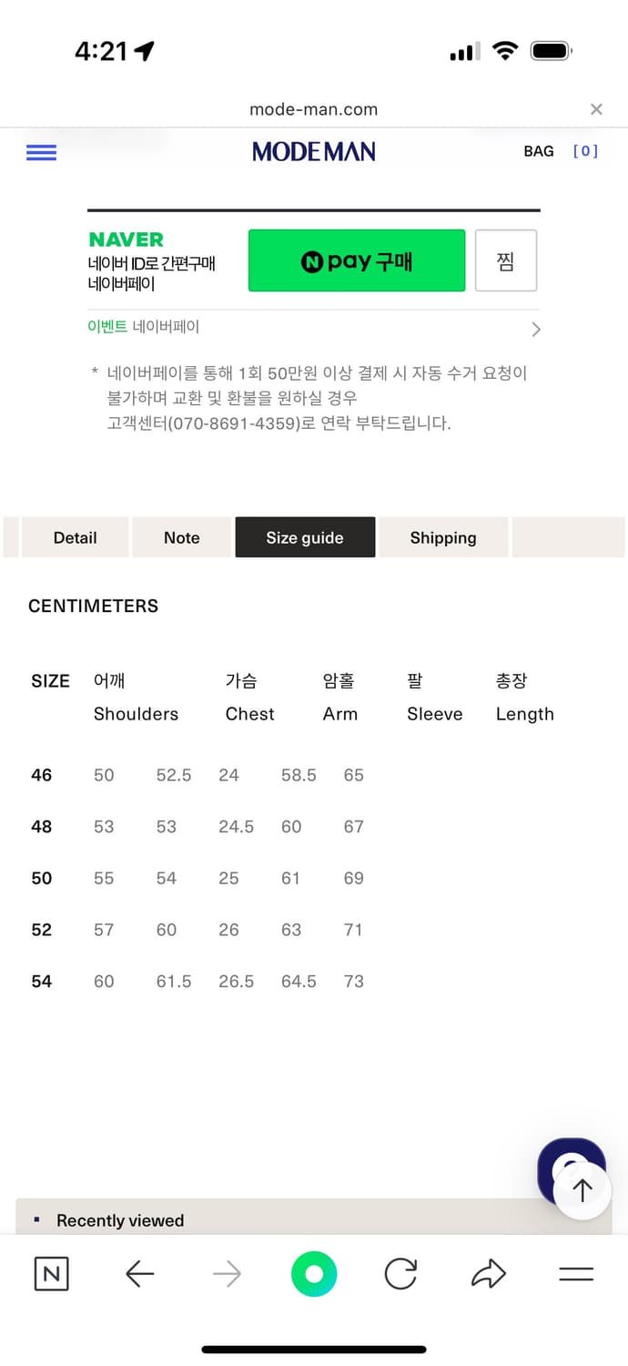Open browser toolbar menu with hamburger lines

(x=577, y=1274)
